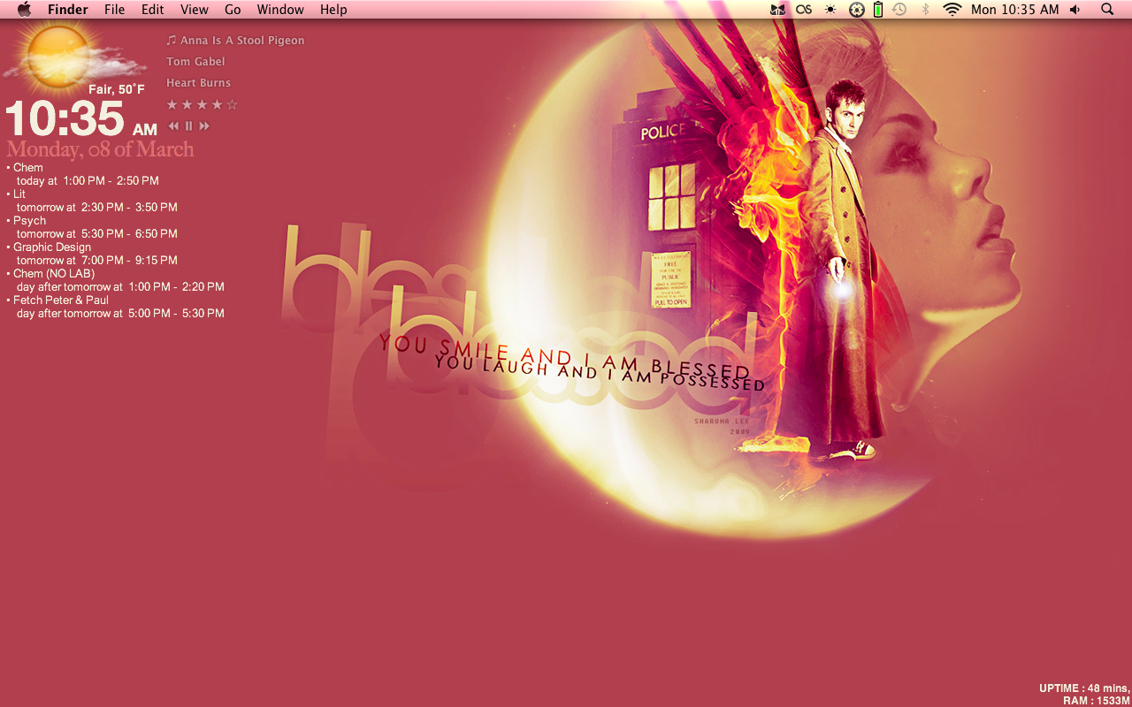This screenshot has width=1132, height=707.
Task: Click day after tomorrow at 5:00 PM time
Action: [120, 314]
